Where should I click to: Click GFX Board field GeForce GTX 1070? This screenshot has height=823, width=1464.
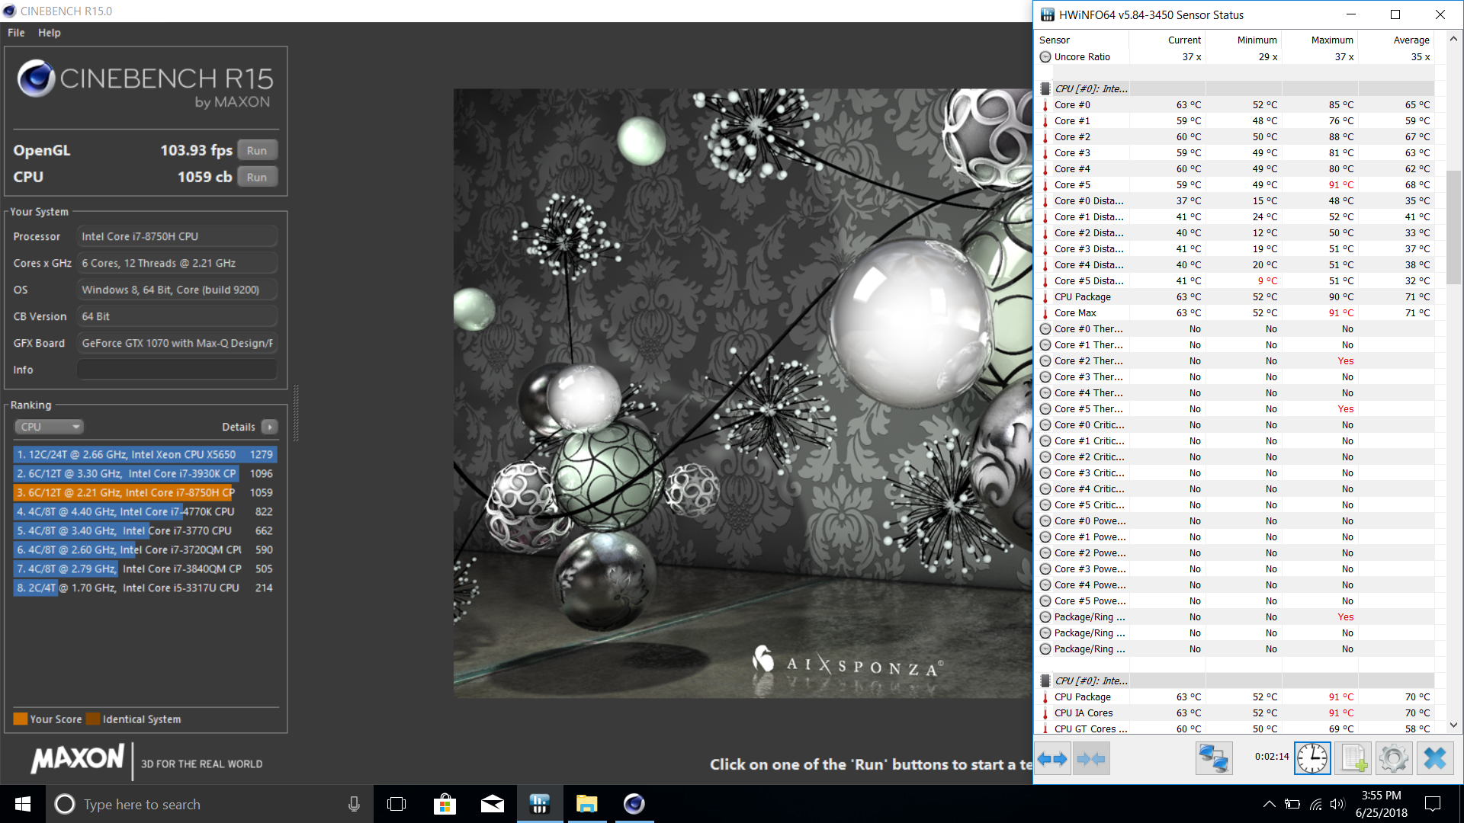[177, 344]
